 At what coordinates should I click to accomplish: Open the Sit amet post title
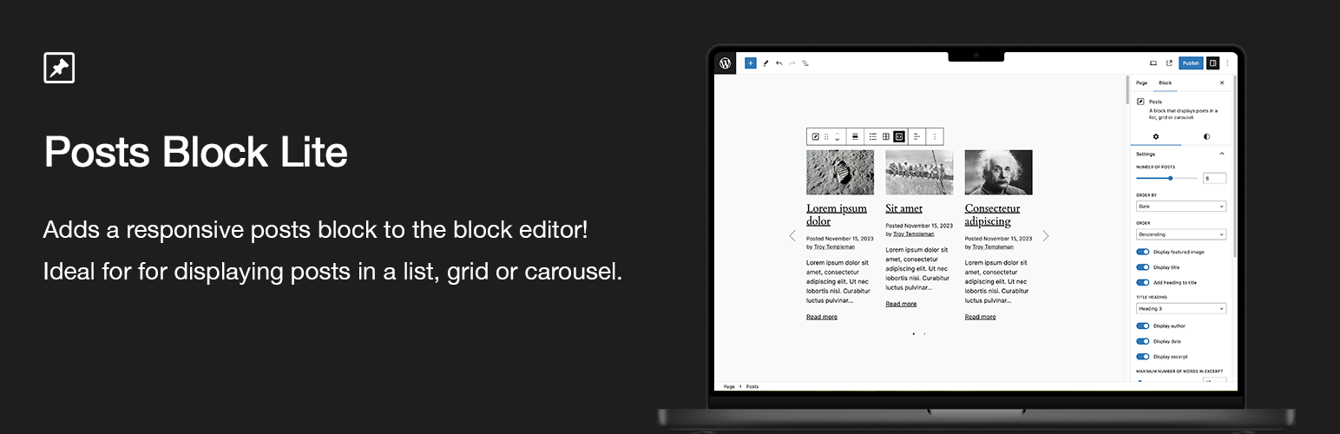click(x=904, y=208)
